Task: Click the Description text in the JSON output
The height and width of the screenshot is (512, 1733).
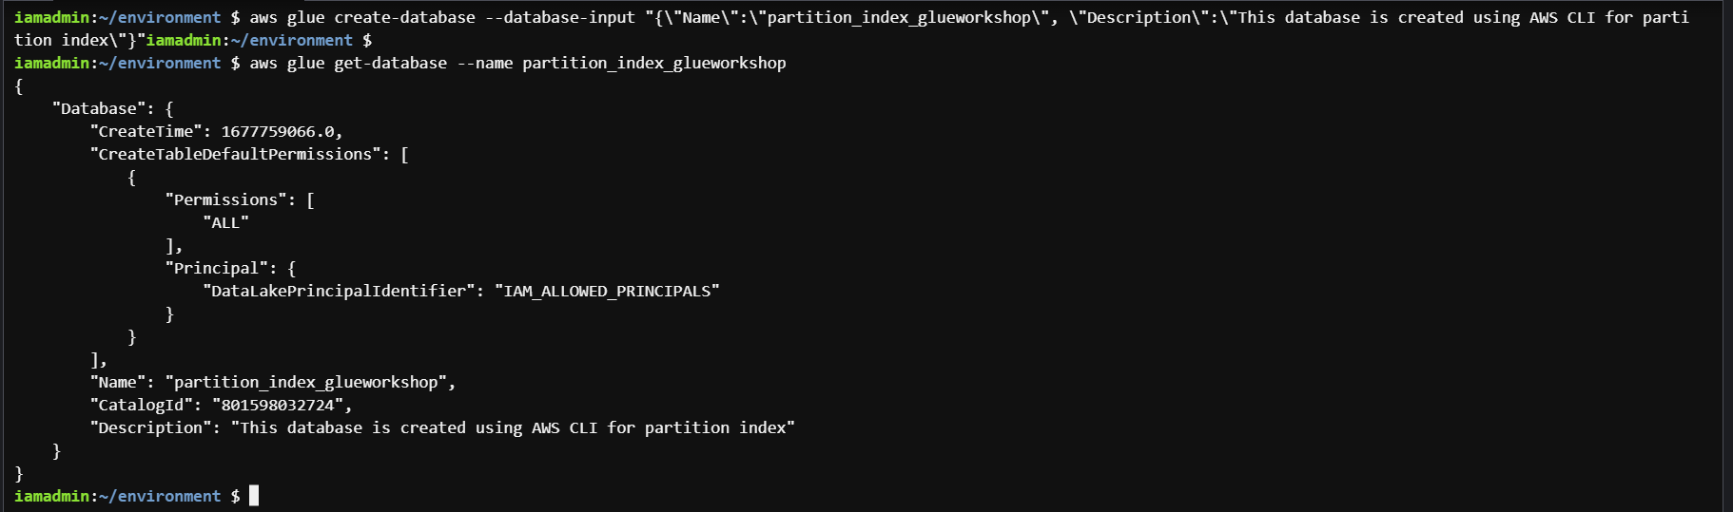Action: coord(513,427)
